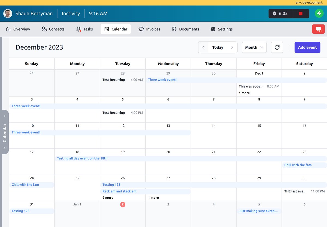Click the stopwatch icon beside 6:05

(x=274, y=14)
